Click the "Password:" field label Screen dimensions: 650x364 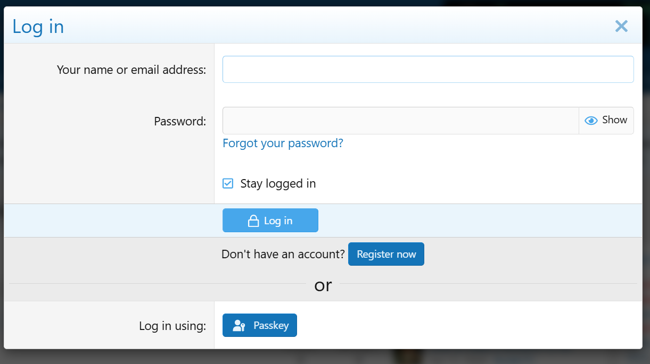click(x=179, y=121)
